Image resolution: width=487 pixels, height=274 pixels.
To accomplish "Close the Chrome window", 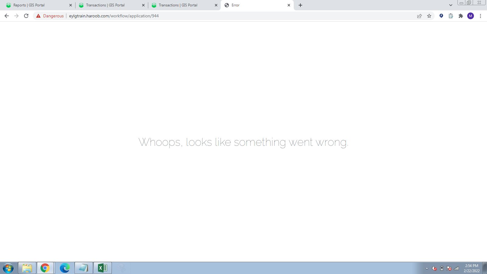I will [479, 3].
